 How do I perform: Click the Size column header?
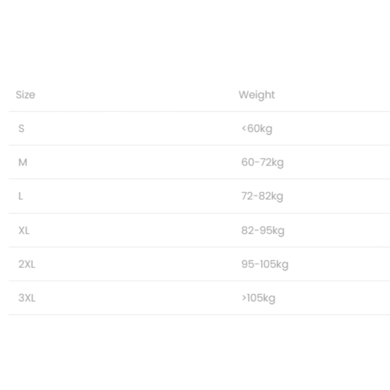pos(26,94)
